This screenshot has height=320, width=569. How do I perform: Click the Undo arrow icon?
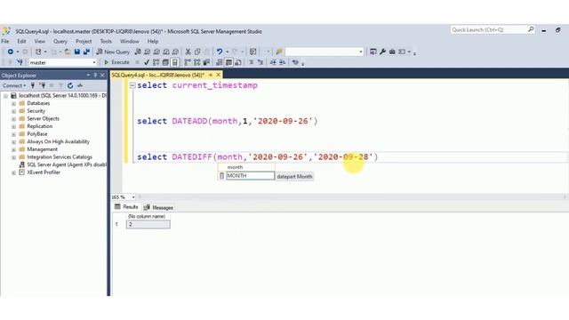pos(220,52)
